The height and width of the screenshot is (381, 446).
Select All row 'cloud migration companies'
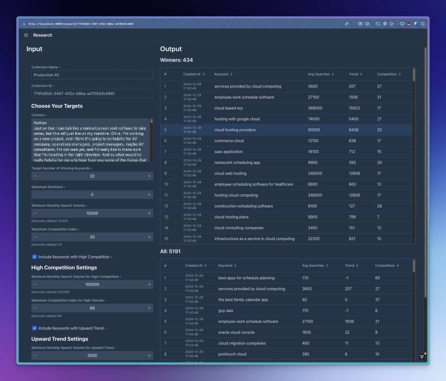click(286, 343)
